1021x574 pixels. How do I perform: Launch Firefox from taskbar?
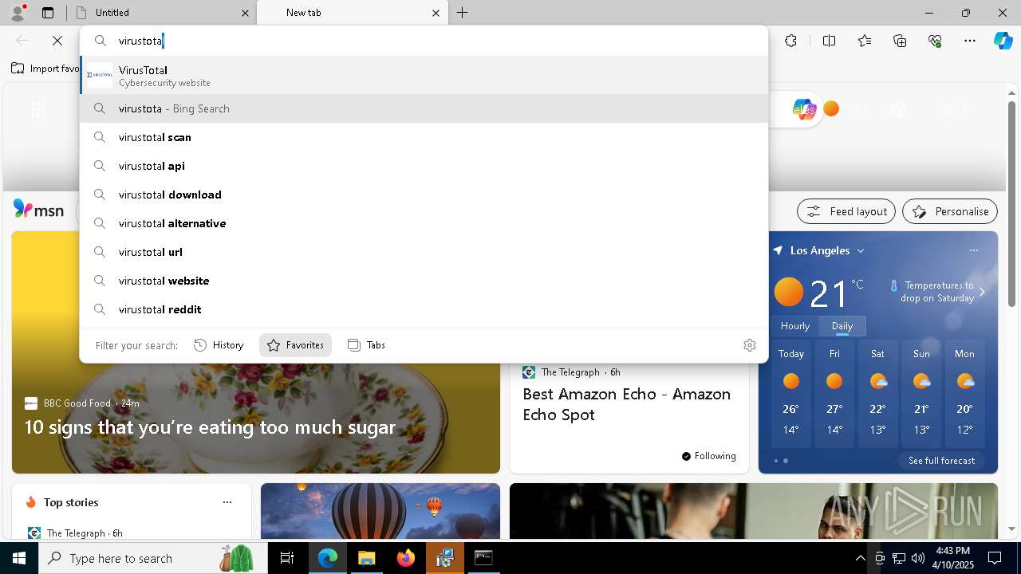click(405, 558)
